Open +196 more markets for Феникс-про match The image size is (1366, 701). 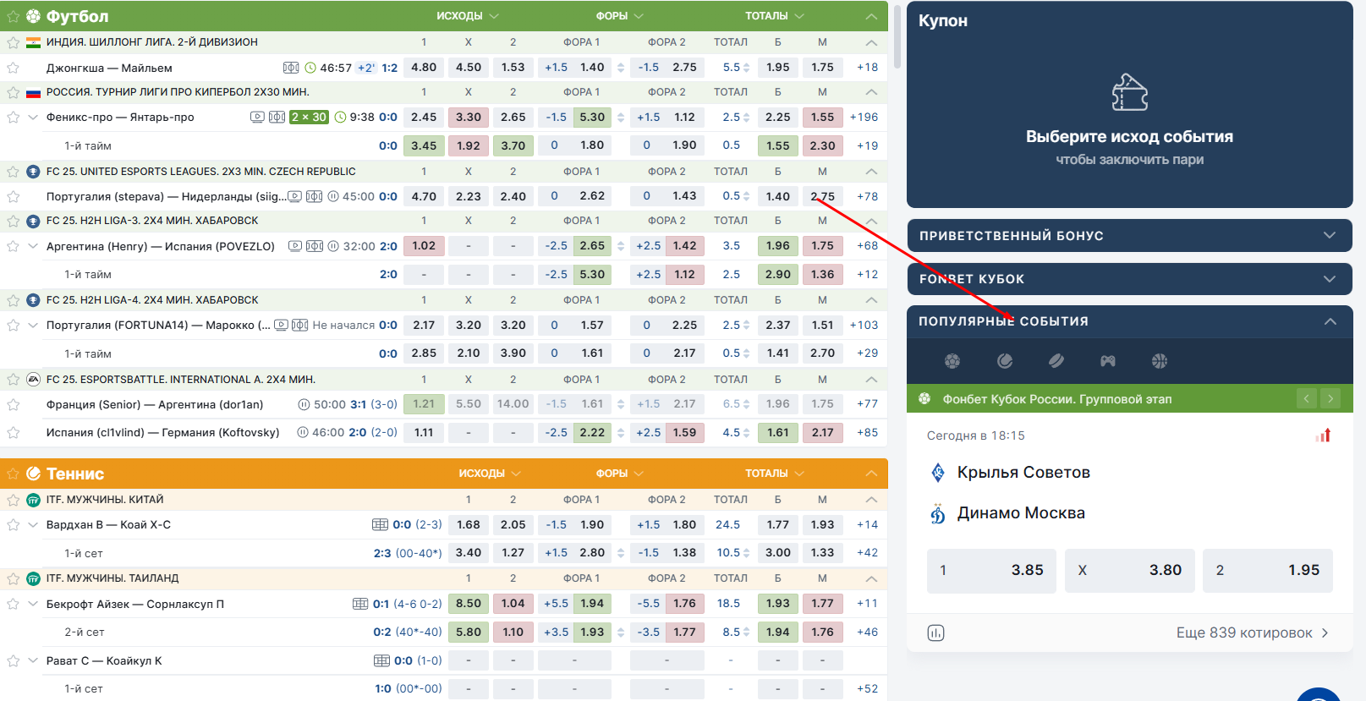[864, 117]
